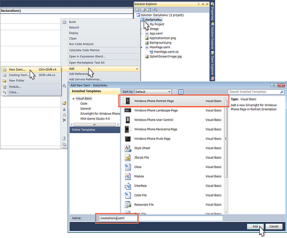287x238 pixels.
Task: Select the Windows Phone Portrait Page icon
Action: 128,101
